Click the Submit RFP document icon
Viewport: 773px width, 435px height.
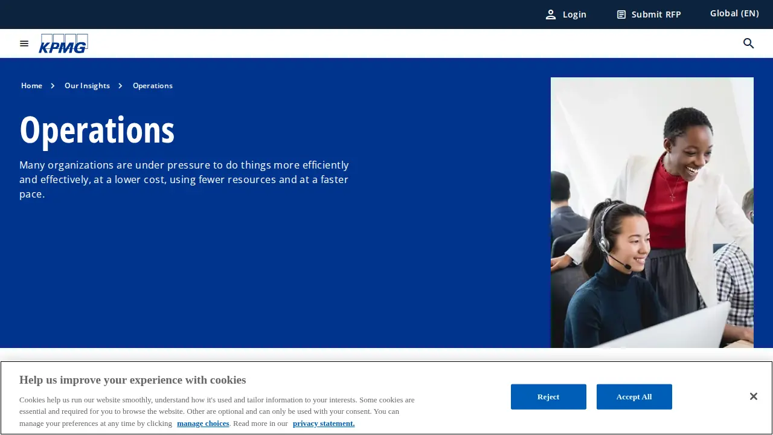click(621, 14)
